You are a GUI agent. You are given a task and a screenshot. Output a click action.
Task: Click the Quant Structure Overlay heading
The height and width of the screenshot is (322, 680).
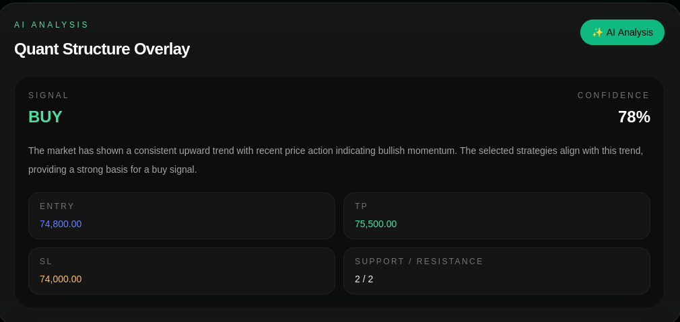point(102,49)
